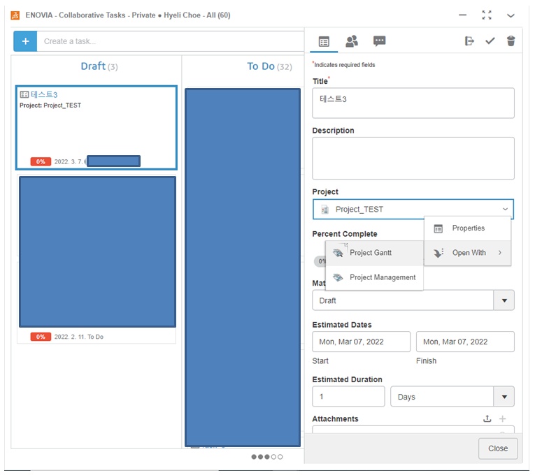Delete task with trash icon

tap(511, 41)
